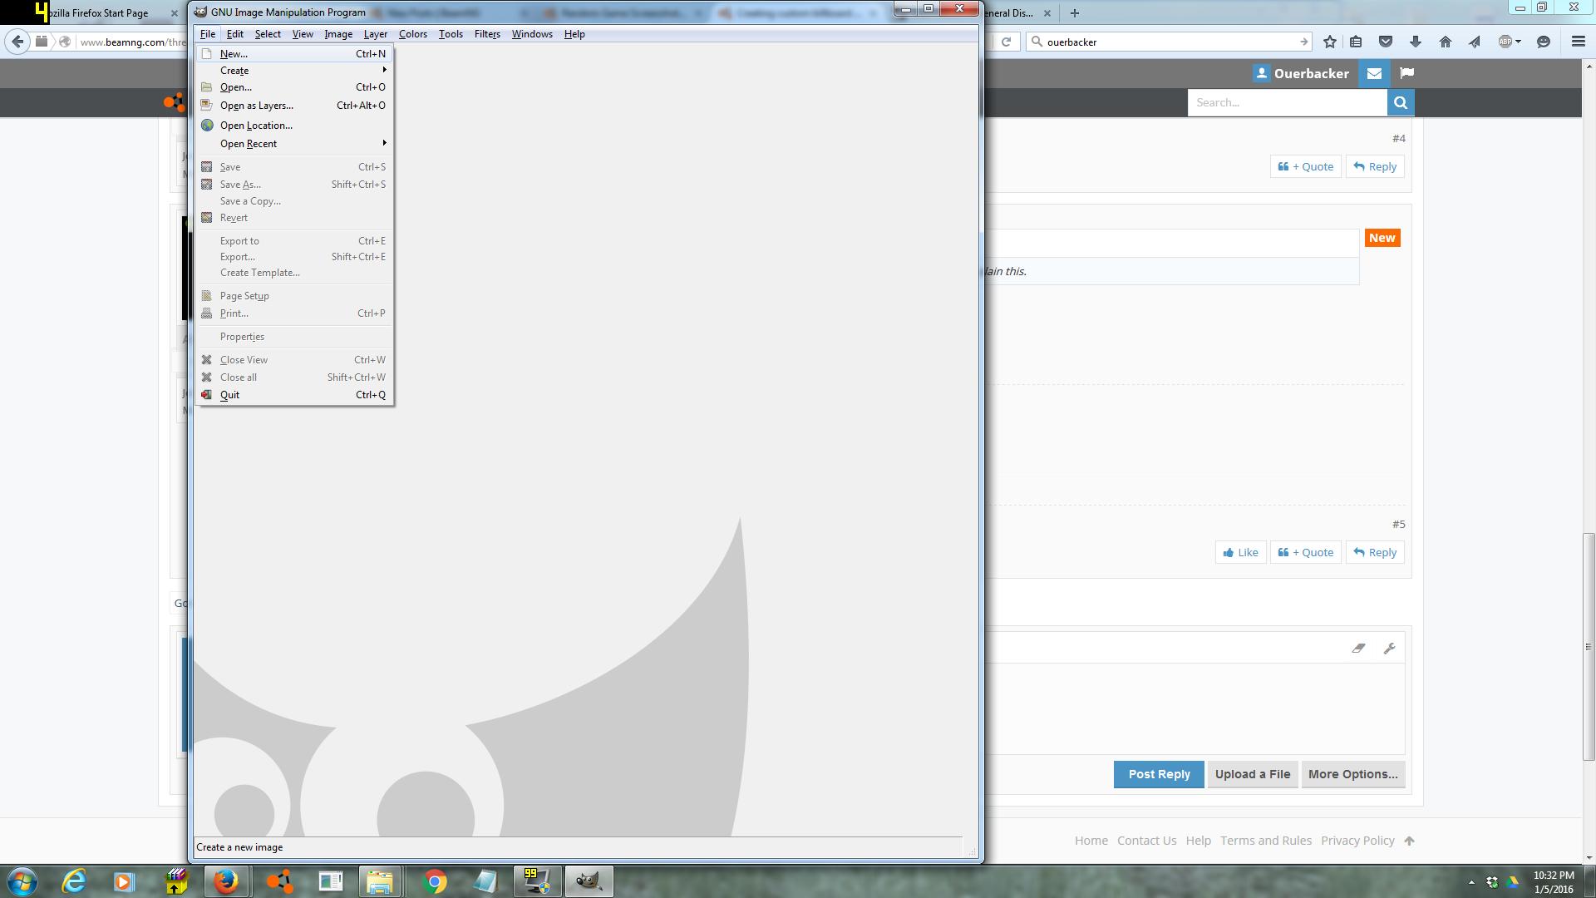Image resolution: width=1596 pixels, height=898 pixels.
Task: Launch Google Chrome from taskbar
Action: tap(434, 881)
